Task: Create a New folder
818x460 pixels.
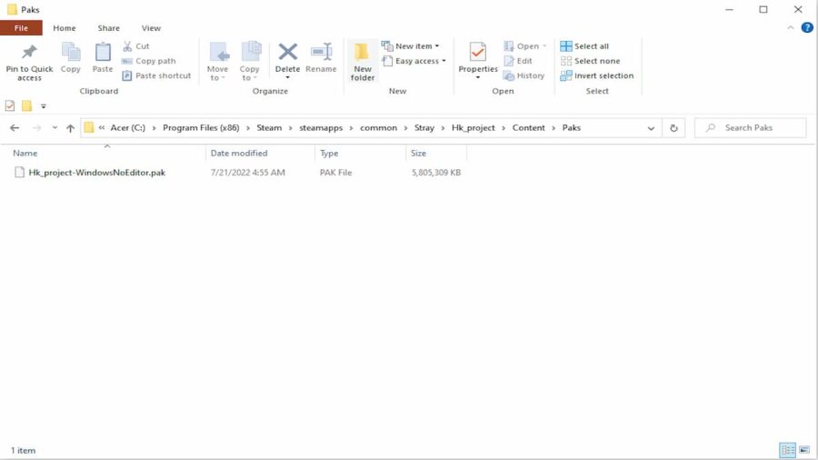Action: tap(363, 62)
